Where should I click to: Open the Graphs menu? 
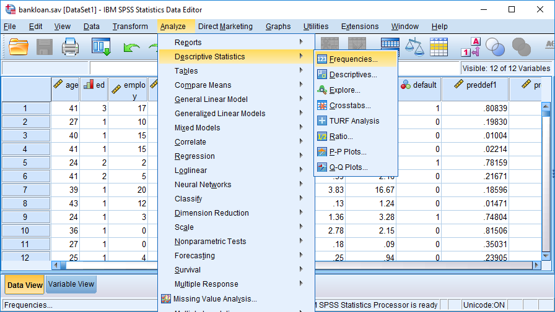pyautogui.click(x=278, y=27)
